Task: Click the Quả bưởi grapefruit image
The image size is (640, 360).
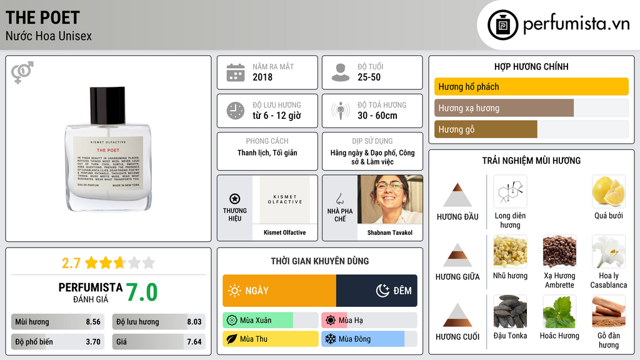Action: (x=609, y=192)
